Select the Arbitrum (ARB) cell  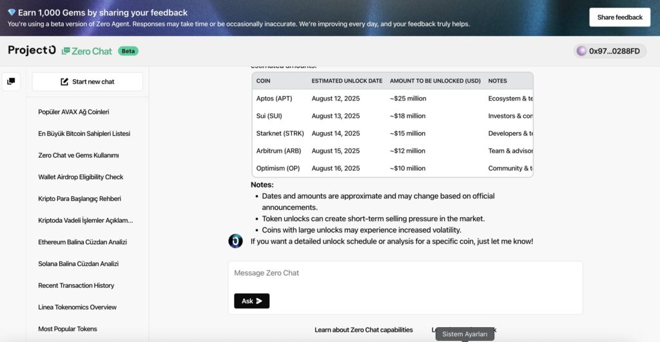278,151
